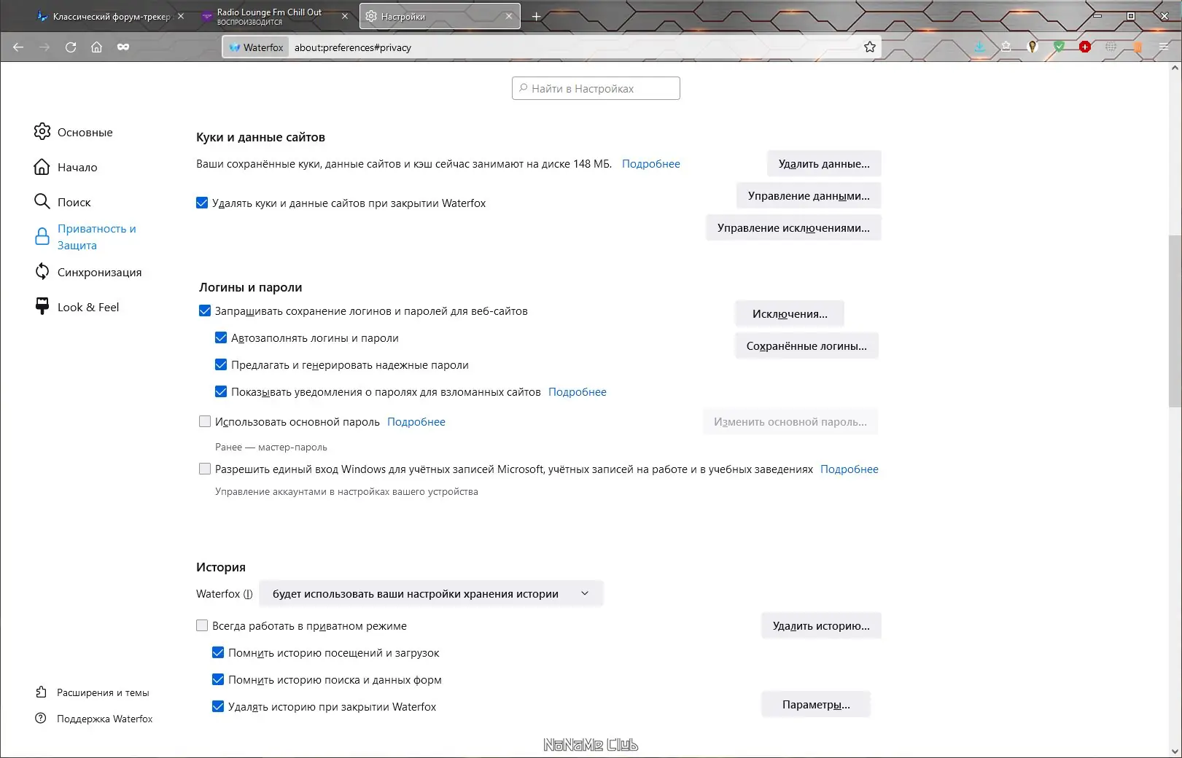Click the red plus extension icon
The image size is (1182, 758).
[1085, 47]
